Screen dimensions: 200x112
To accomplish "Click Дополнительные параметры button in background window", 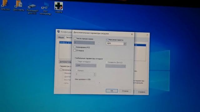I will (65, 62).
